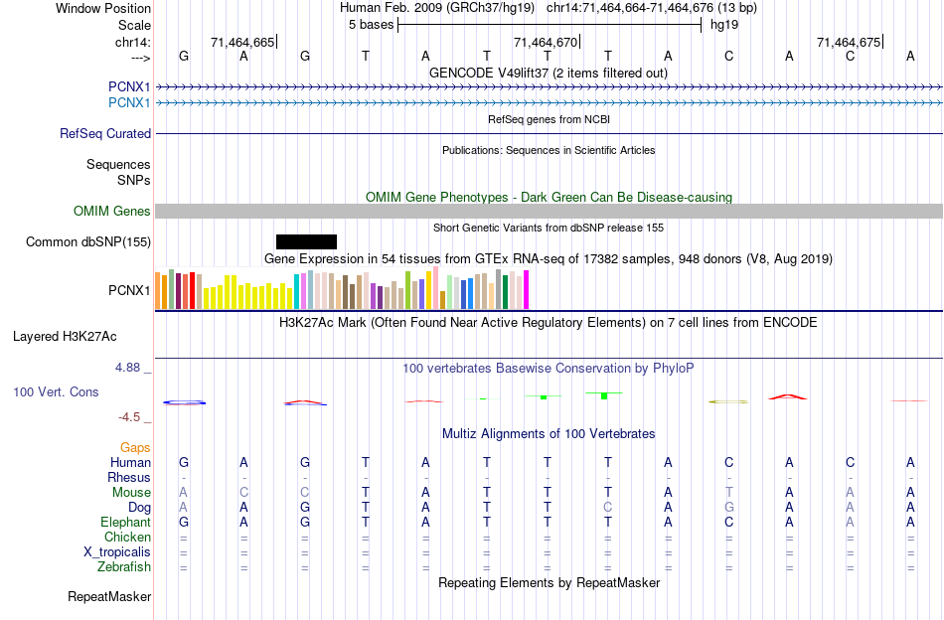Open the RepeatMasker track label
The width and height of the screenshot is (944, 620).
click(x=109, y=596)
